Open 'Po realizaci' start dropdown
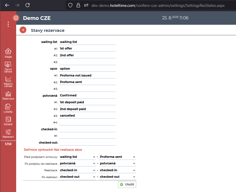Viewport: 236px width, 192px height. pyautogui.click(x=77, y=177)
